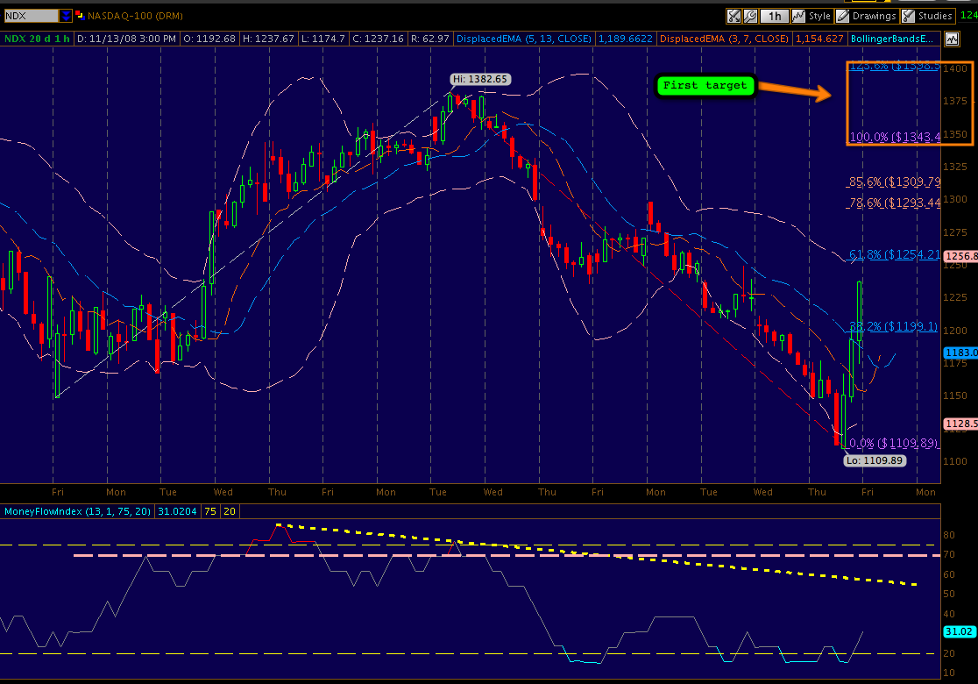Click the NDX symbol input field
The image size is (978, 684).
pos(31,16)
